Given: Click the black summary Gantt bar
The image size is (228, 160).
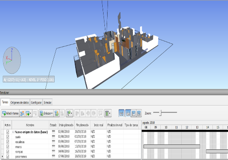Looking at the screenshot, I should click(x=185, y=131).
